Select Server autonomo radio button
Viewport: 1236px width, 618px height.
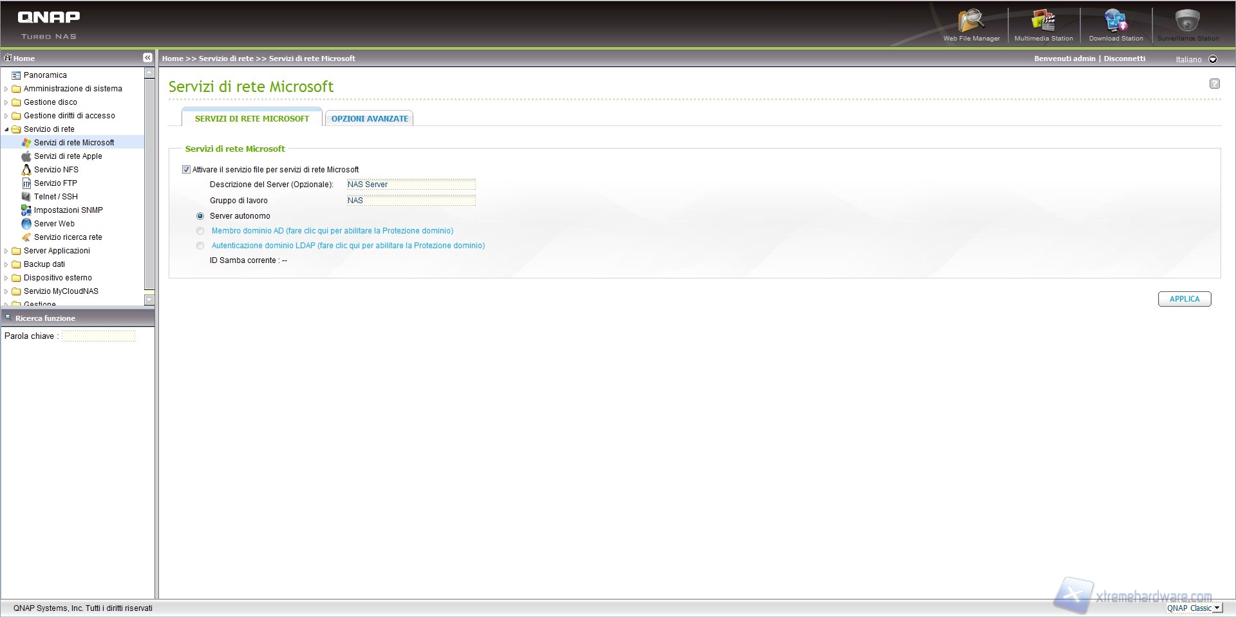point(200,216)
